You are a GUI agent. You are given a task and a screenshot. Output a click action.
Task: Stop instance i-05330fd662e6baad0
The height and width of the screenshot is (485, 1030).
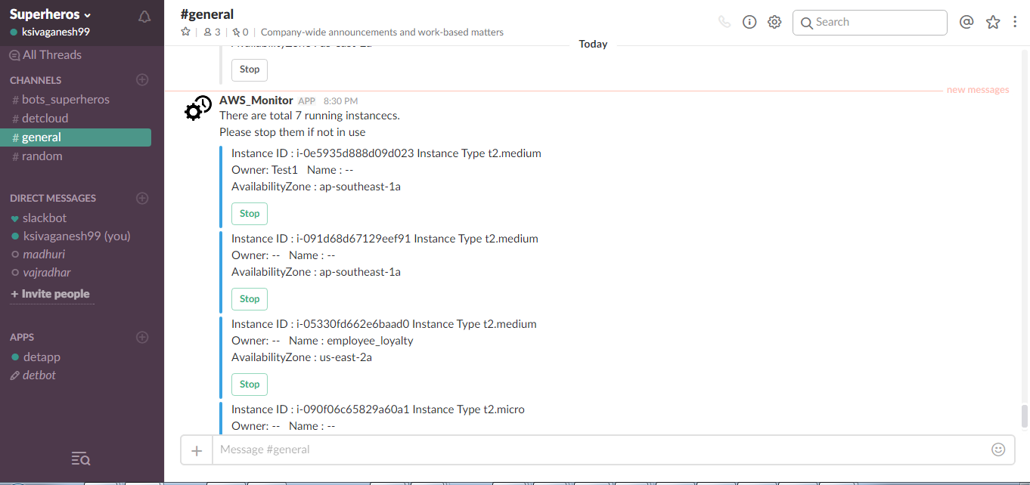point(250,385)
